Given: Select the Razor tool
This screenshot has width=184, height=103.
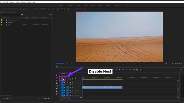Looking at the screenshot, I should 57,83.
